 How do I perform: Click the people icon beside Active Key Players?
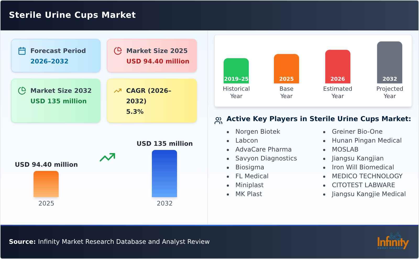pyautogui.click(x=218, y=121)
